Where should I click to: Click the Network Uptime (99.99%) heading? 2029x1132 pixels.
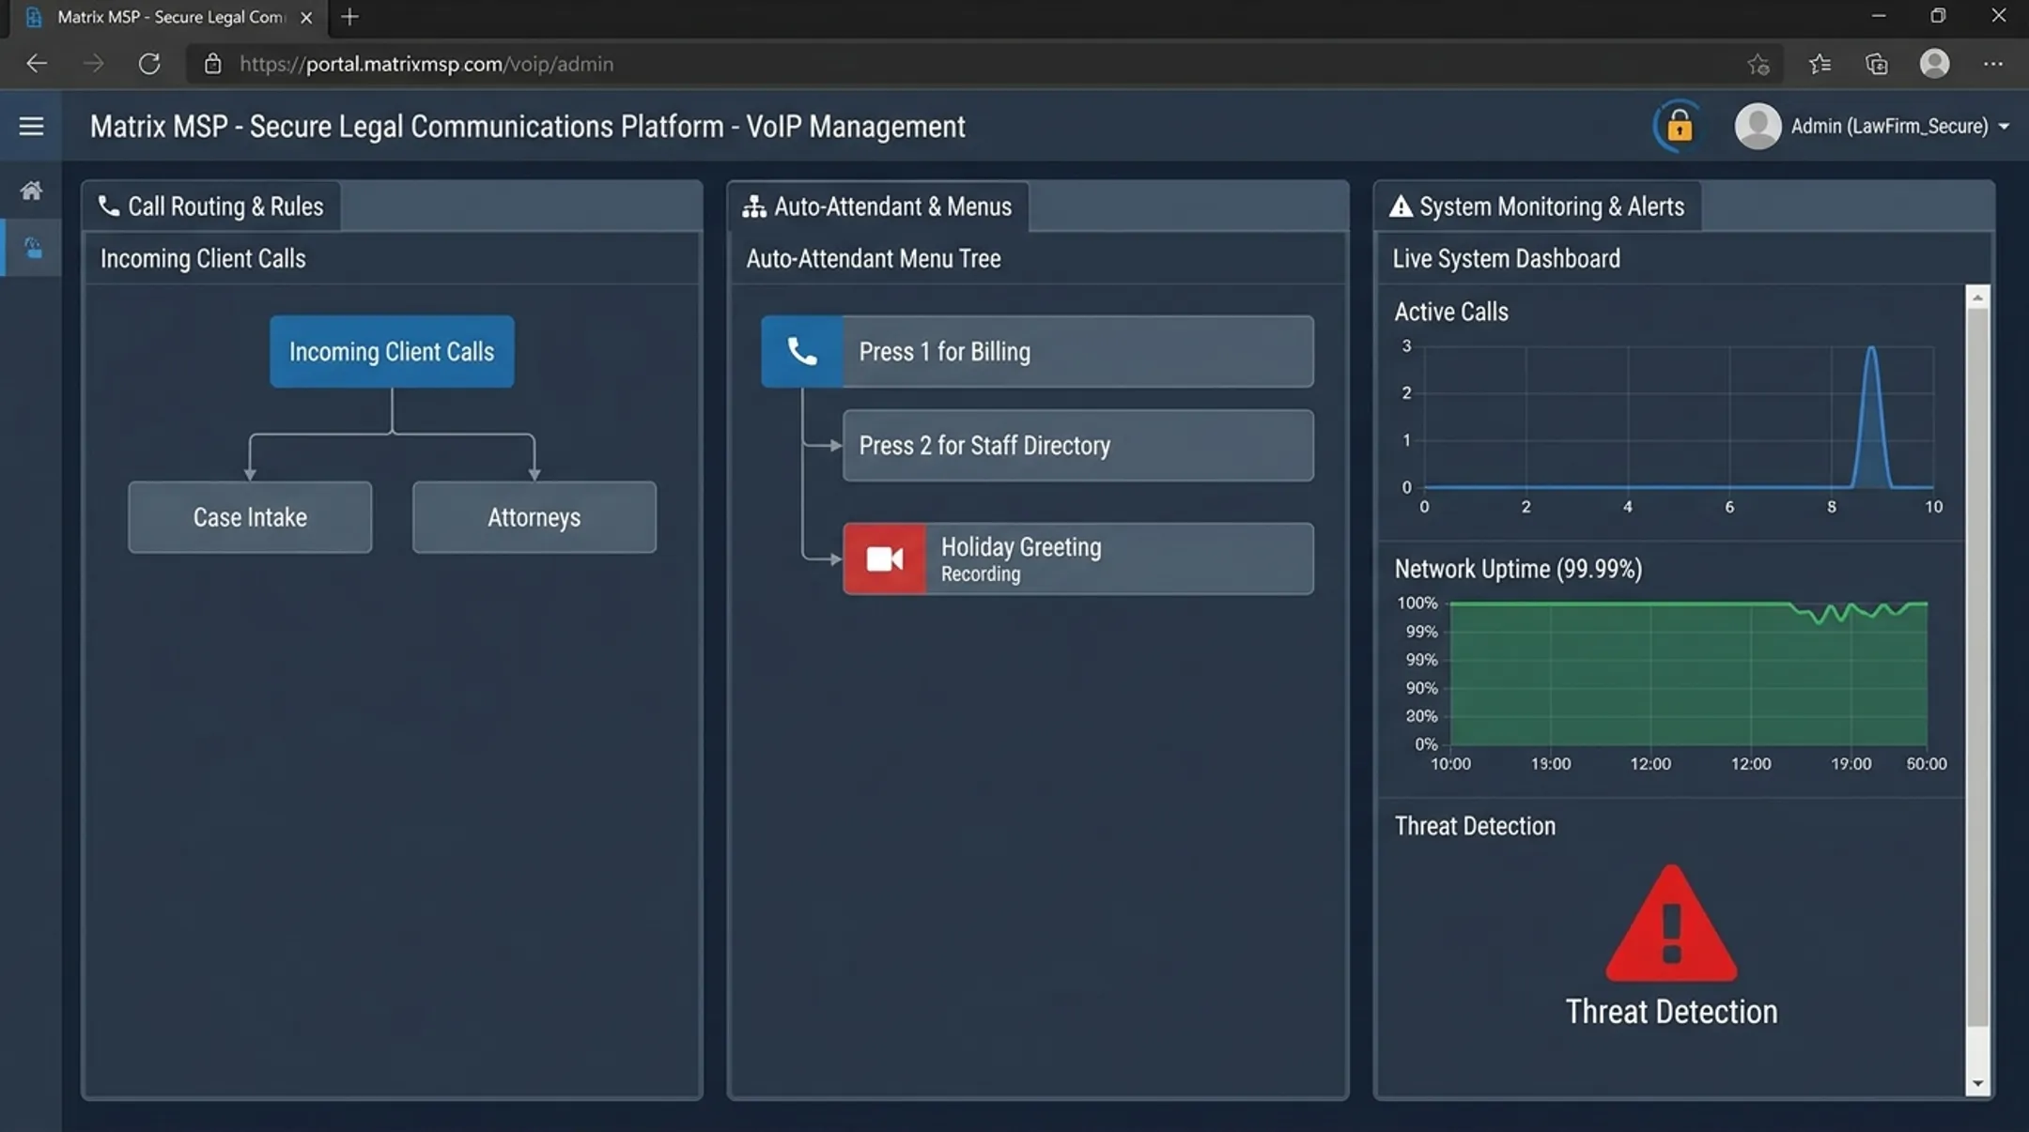pos(1518,569)
